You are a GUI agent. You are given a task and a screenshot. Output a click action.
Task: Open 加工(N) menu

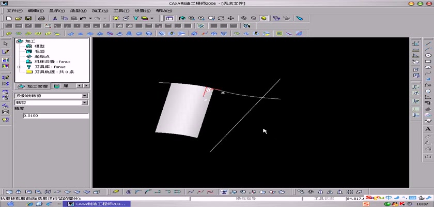100,10
